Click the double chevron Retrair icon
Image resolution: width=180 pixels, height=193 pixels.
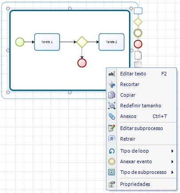(112, 139)
